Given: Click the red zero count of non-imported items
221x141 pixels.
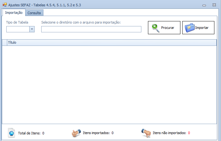Looking at the screenshot, I should point(189,133).
